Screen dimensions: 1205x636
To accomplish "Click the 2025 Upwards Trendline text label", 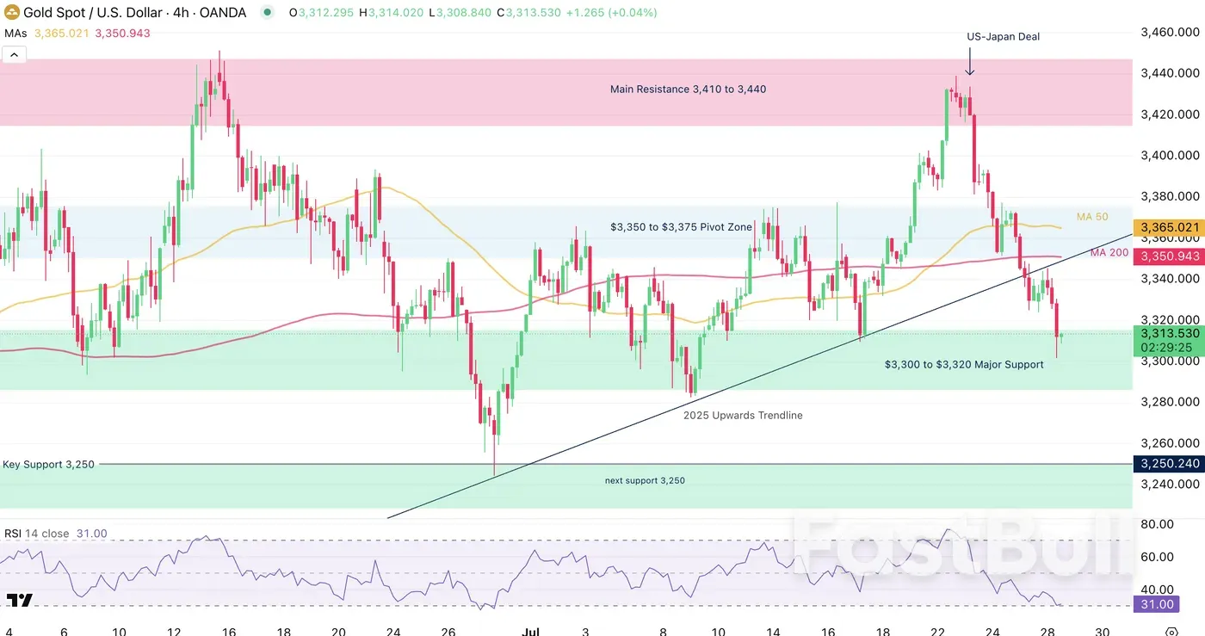I will pyautogui.click(x=742, y=415).
